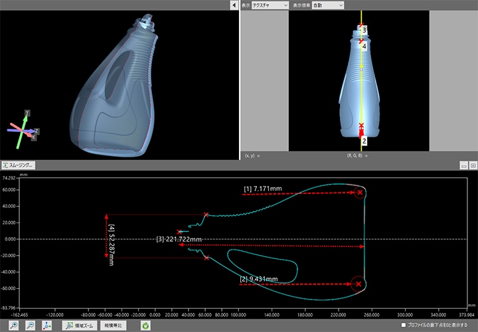This screenshot has width=478, height=332.
Task: Click the zoom out magnifier icon
Action: point(31,325)
